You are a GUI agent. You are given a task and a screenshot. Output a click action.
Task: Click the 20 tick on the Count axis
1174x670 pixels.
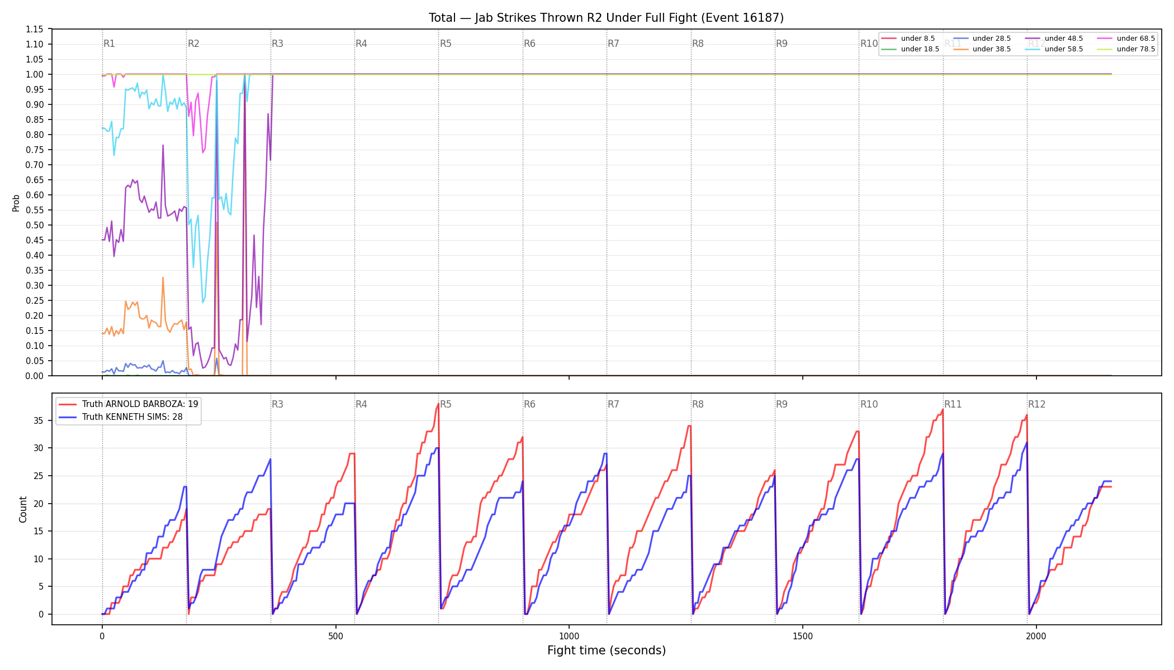39,504
